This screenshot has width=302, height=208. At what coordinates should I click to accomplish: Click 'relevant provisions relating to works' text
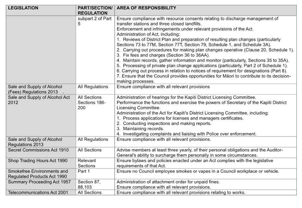(209, 192)
